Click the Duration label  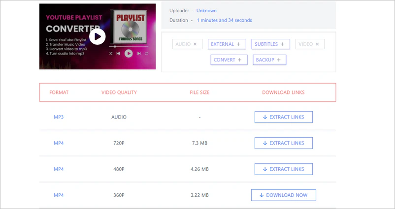pyautogui.click(x=179, y=20)
